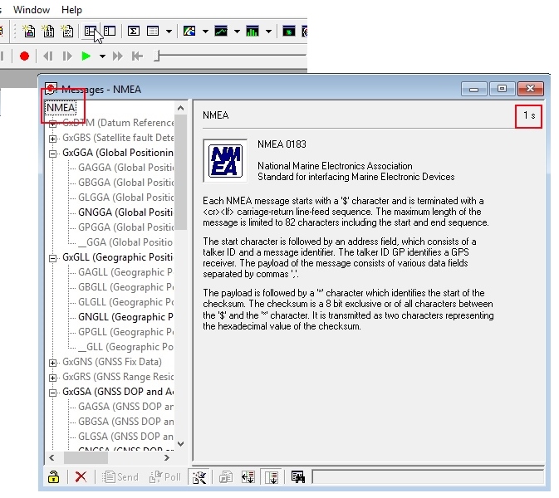Open the Statistic View sigma icon

click(134, 32)
